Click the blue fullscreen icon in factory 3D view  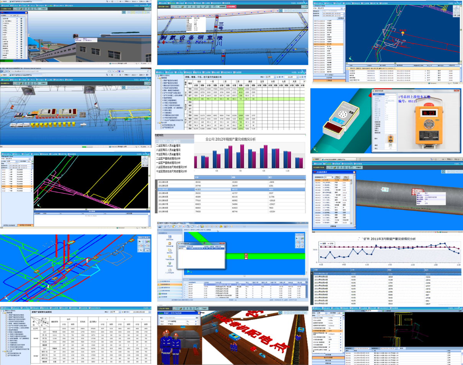tap(124, 12)
